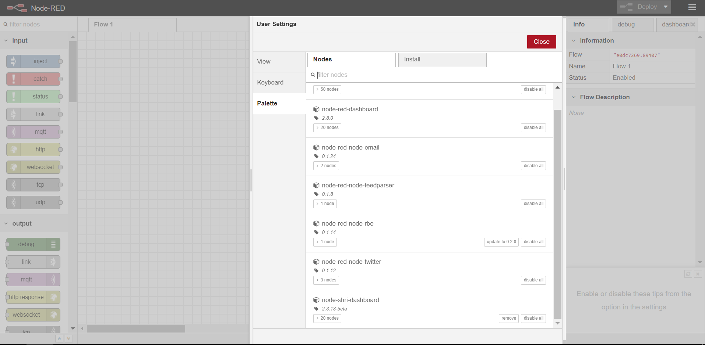Expand 20 nodes under node-red-dashboard
Screen dimensions: 705x345
click(x=327, y=127)
